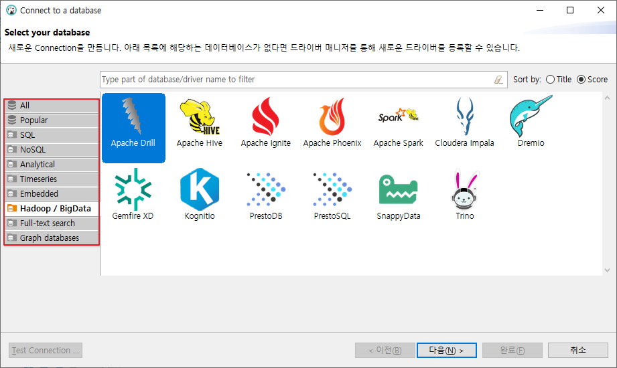Open Graph databases category
617x368 pixels.
pyautogui.click(x=52, y=238)
